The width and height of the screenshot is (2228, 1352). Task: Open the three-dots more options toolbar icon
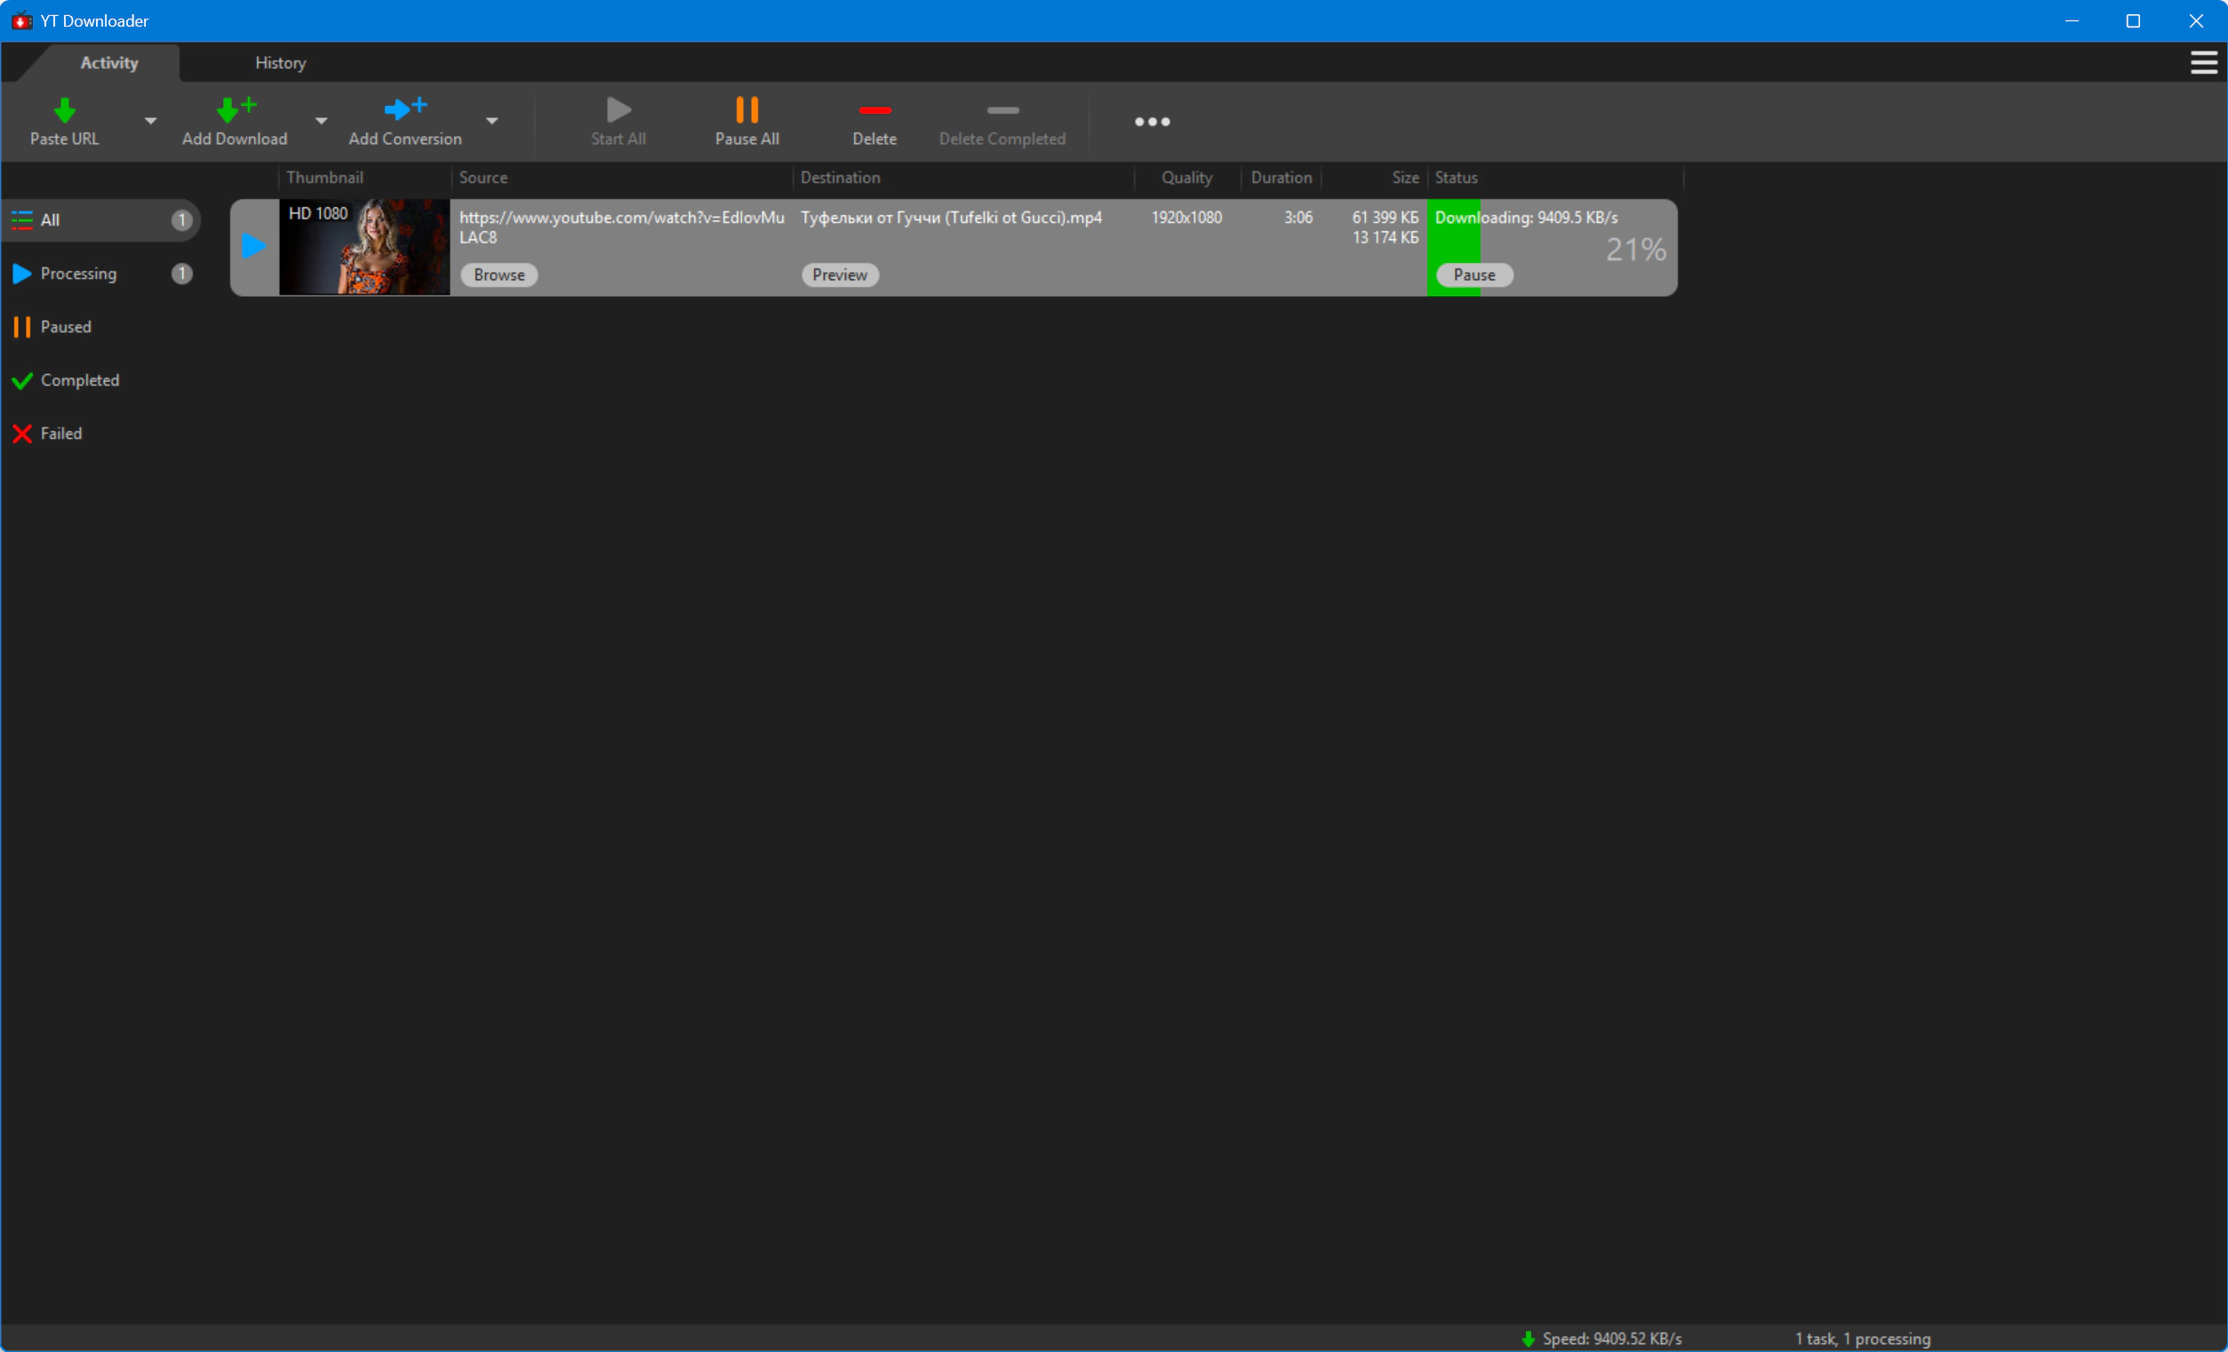click(x=1152, y=121)
